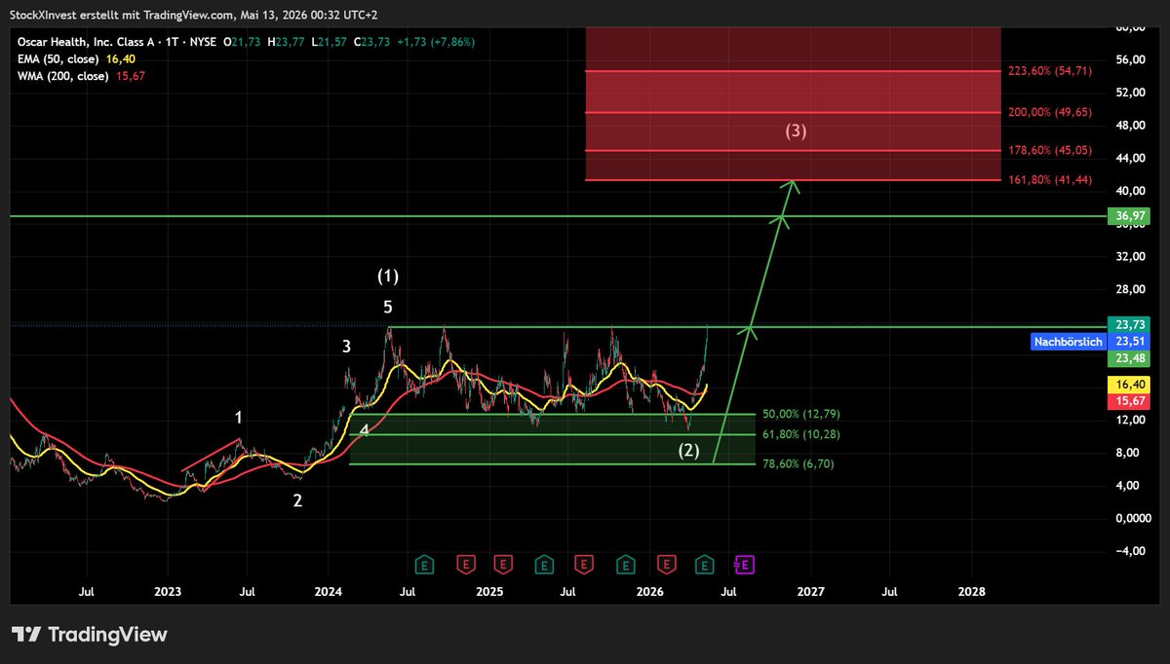This screenshot has width=1170, height=664.
Task: Click the 2027 date axis label
Action: point(811,591)
